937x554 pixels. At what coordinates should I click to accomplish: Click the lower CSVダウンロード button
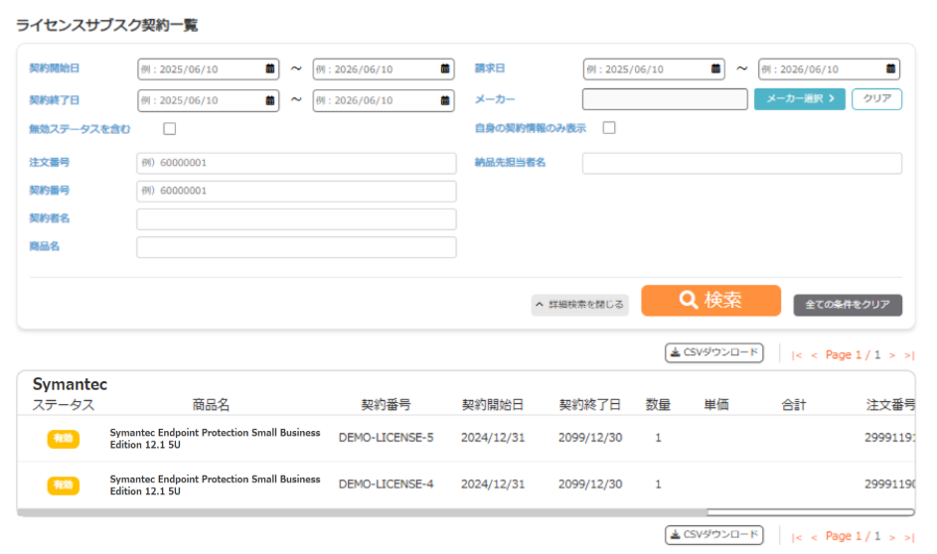point(714,534)
